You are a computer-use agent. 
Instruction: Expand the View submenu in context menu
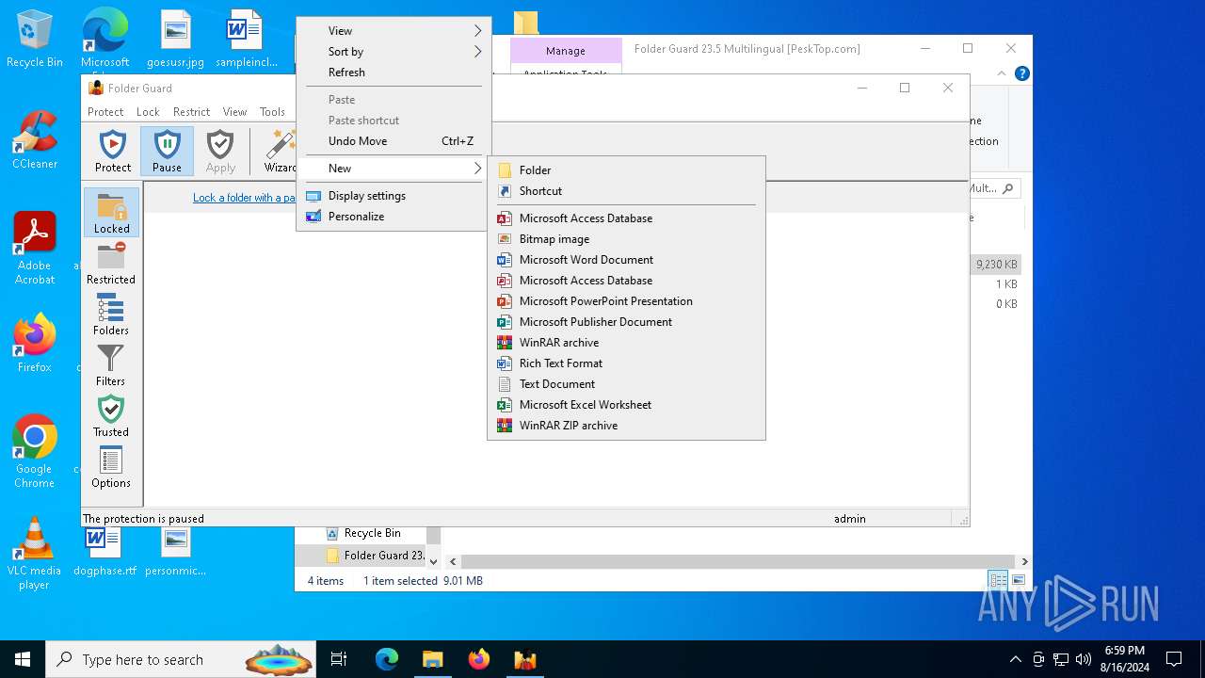pos(394,31)
